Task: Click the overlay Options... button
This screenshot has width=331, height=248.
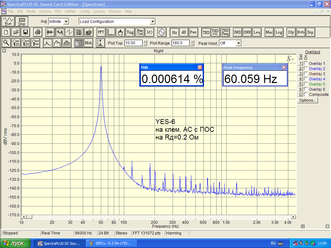Action: click(x=308, y=100)
